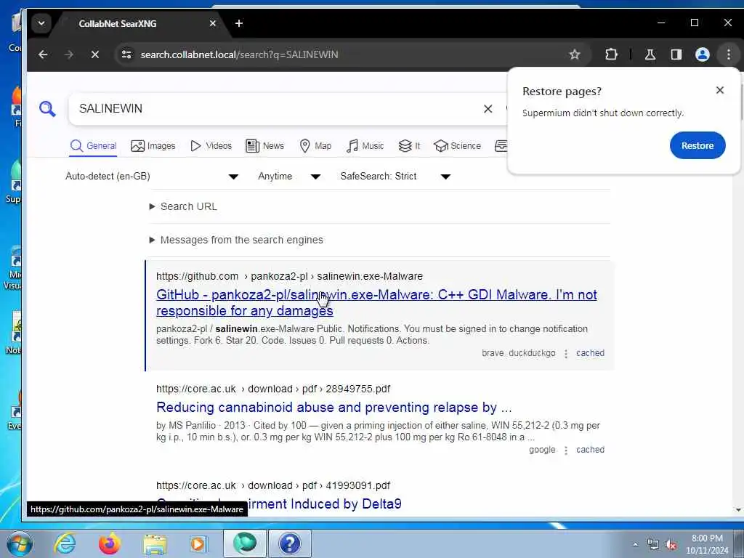Open the profile avatar menu
This screenshot has height=558, width=744.
pos(703,54)
